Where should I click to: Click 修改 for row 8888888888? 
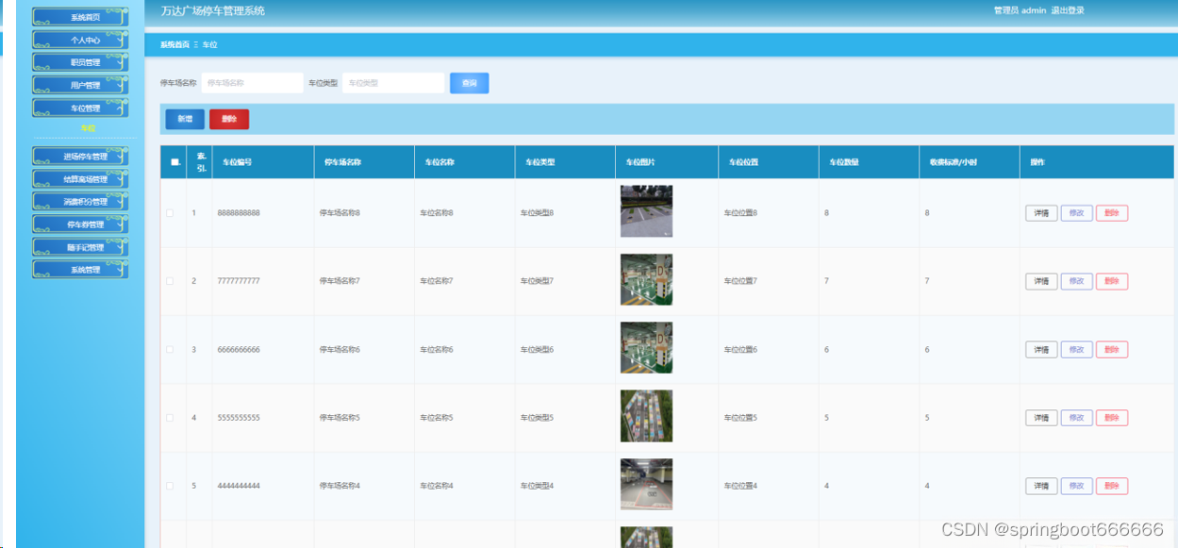tap(1077, 213)
